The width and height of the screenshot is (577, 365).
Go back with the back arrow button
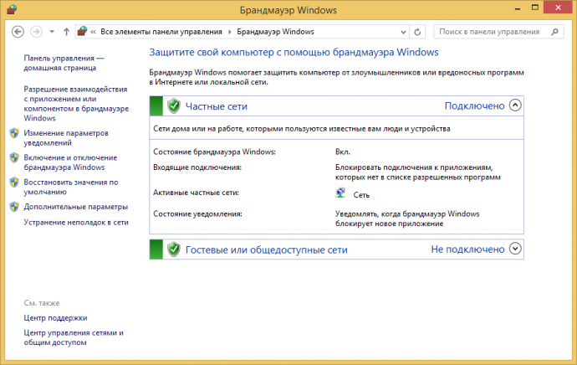pos(18,32)
